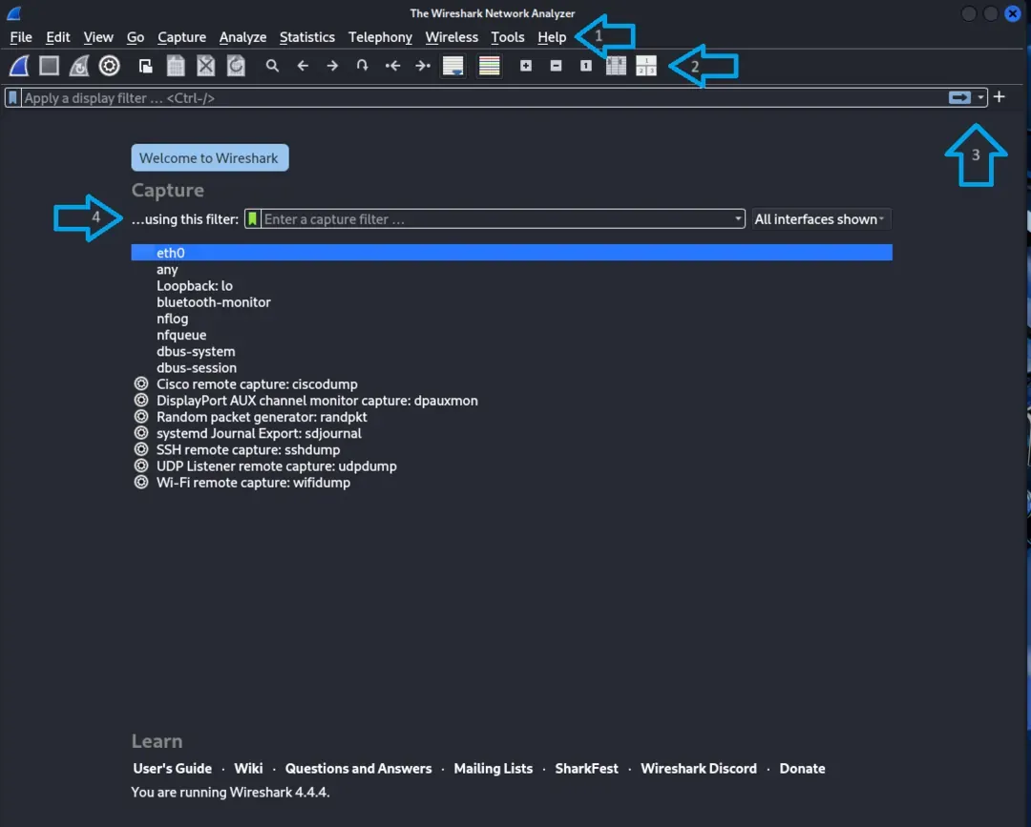
Task: Go to specified packet icon
Action: point(363,66)
